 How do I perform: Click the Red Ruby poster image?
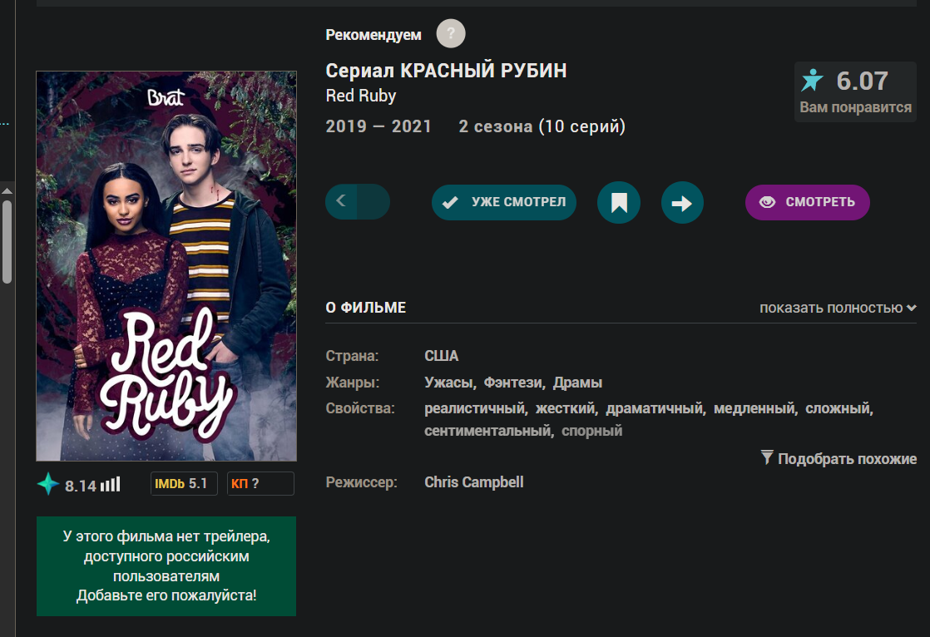(166, 266)
